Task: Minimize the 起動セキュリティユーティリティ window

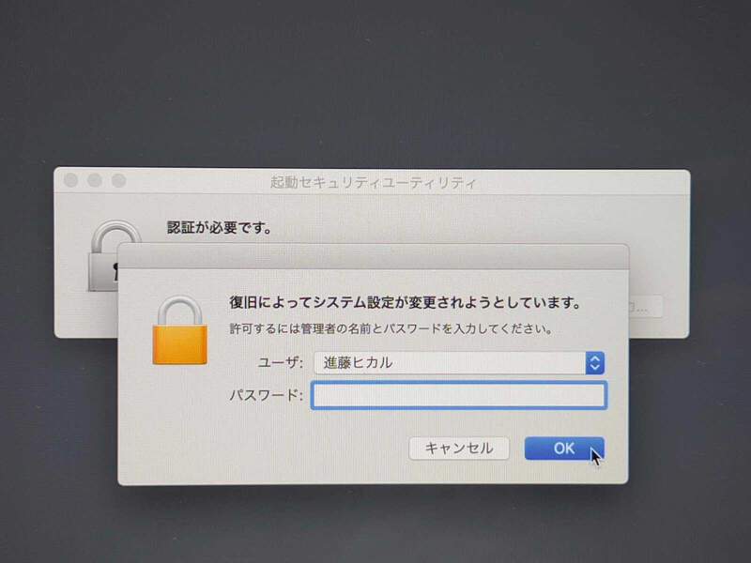Action: [95, 180]
